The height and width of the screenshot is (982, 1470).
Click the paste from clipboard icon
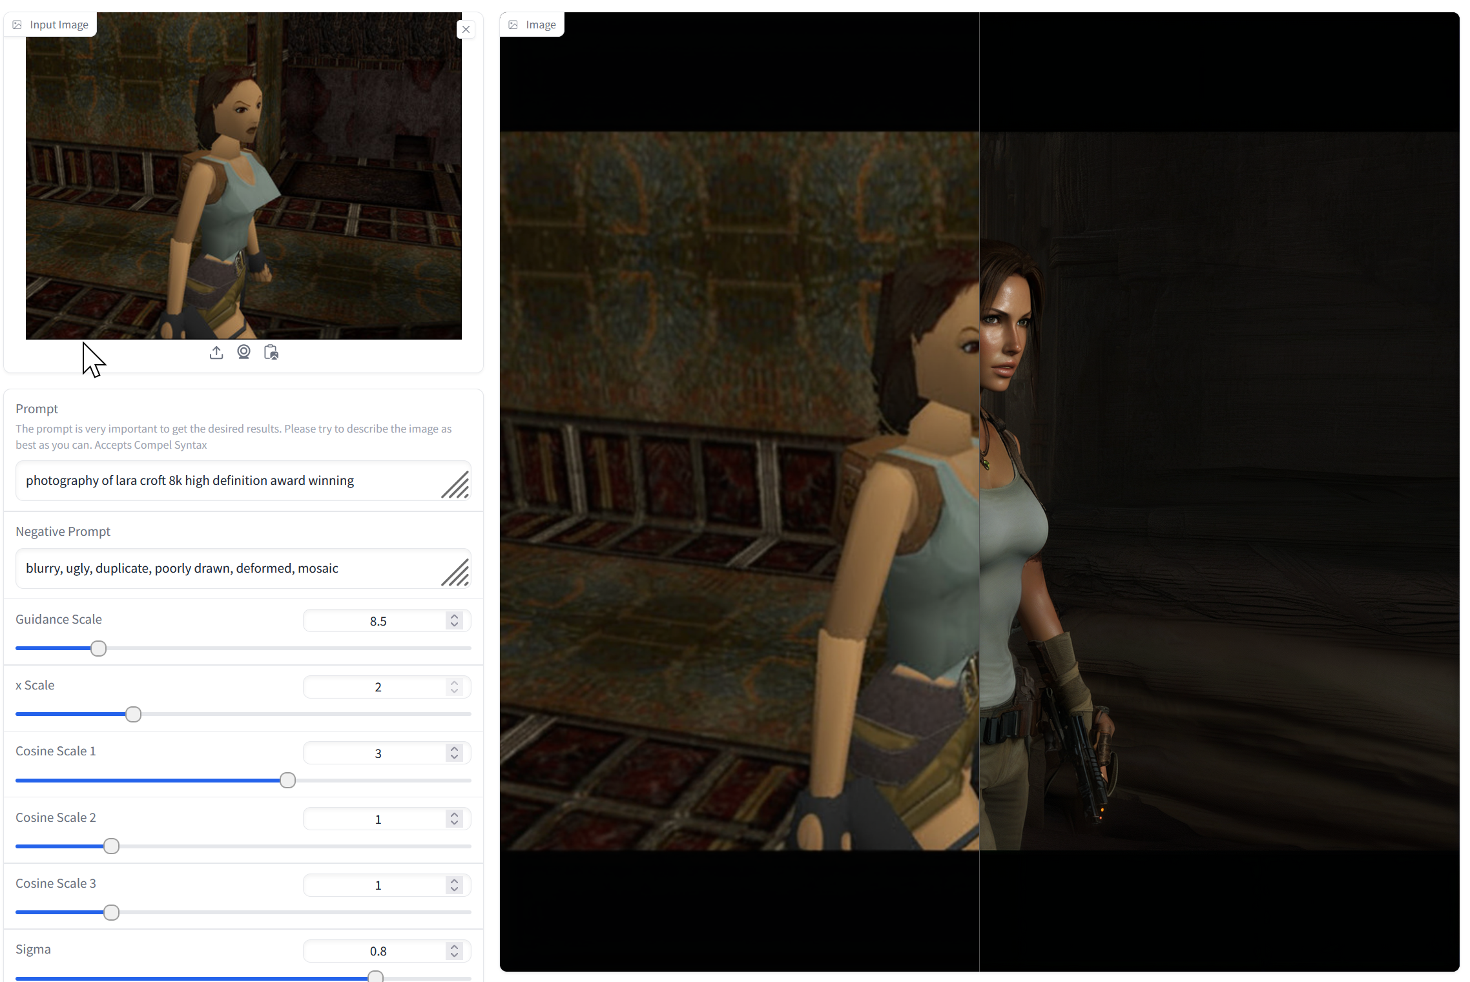coord(271,353)
